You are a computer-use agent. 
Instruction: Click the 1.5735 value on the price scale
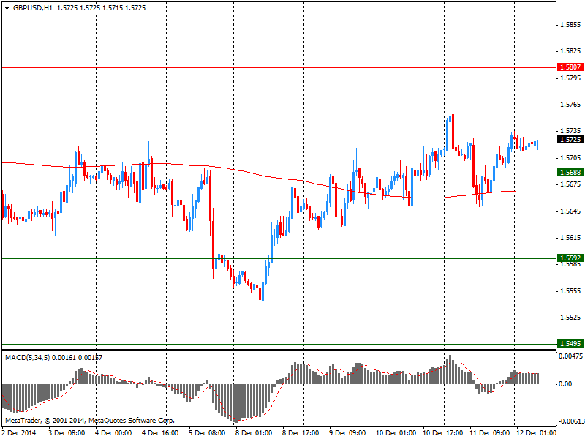click(x=570, y=131)
